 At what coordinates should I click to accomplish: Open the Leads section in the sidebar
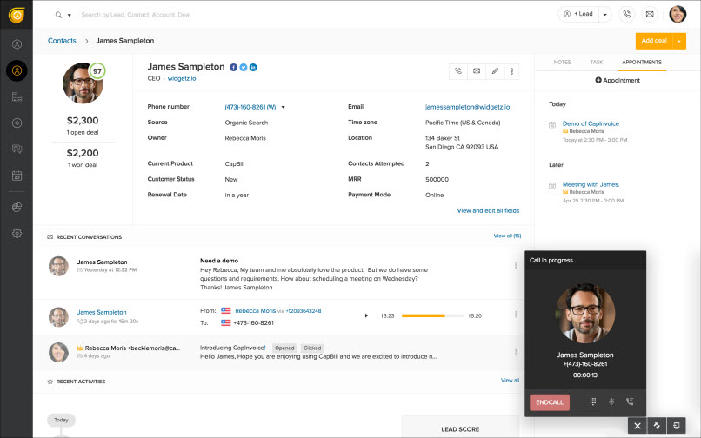point(17,44)
